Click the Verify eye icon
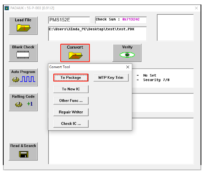The width and height of the screenshot is (203, 172). [127, 55]
